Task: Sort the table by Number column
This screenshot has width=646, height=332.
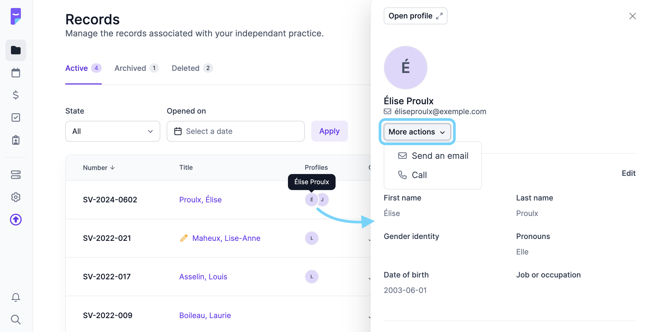Action: (99, 168)
